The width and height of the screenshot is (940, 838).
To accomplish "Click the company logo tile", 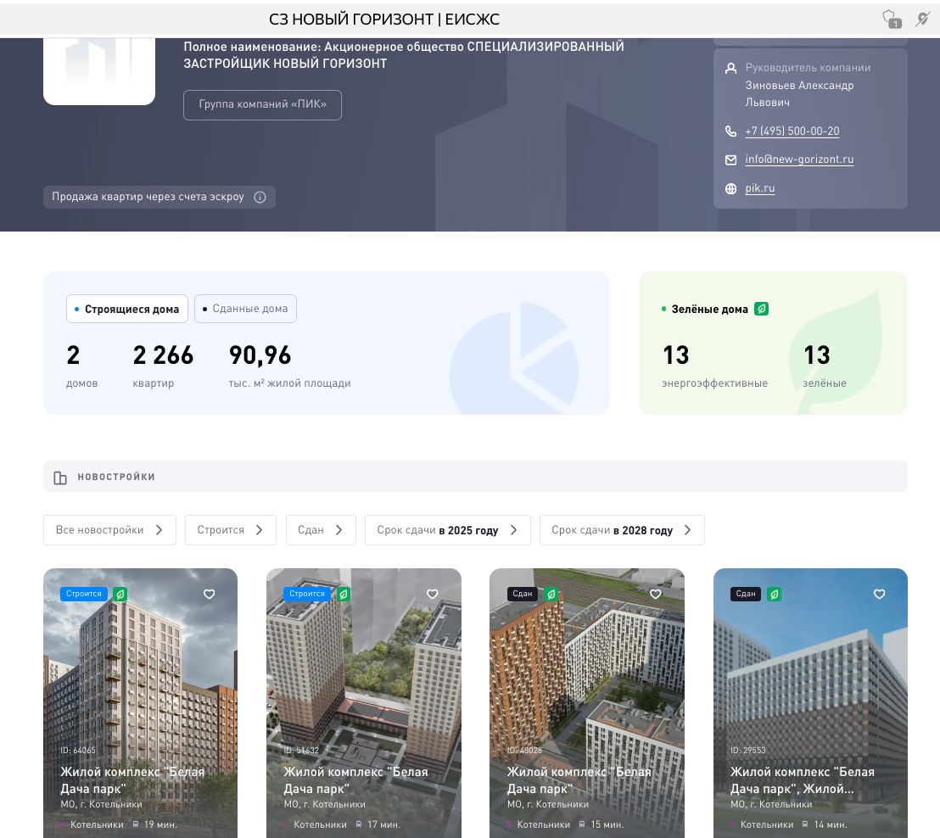I will point(99,71).
